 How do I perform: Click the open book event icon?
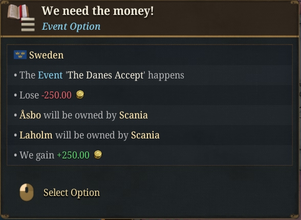[18, 11]
